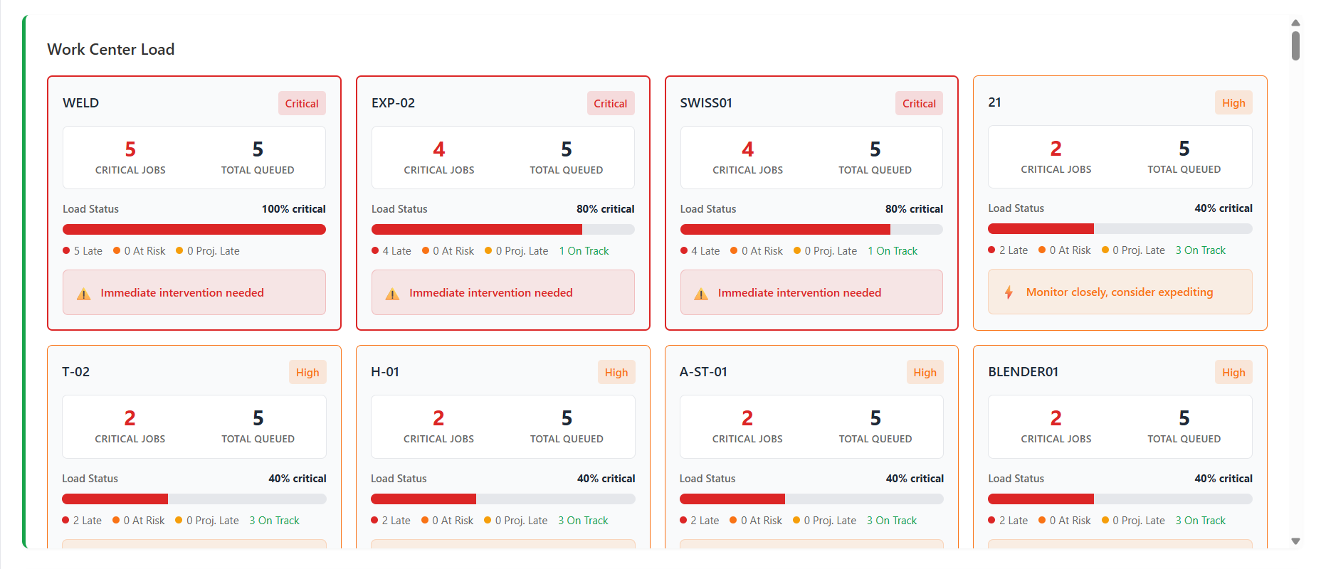The height and width of the screenshot is (569, 1321).
Task: Click SWISS01 load status progress bar
Action: [811, 229]
